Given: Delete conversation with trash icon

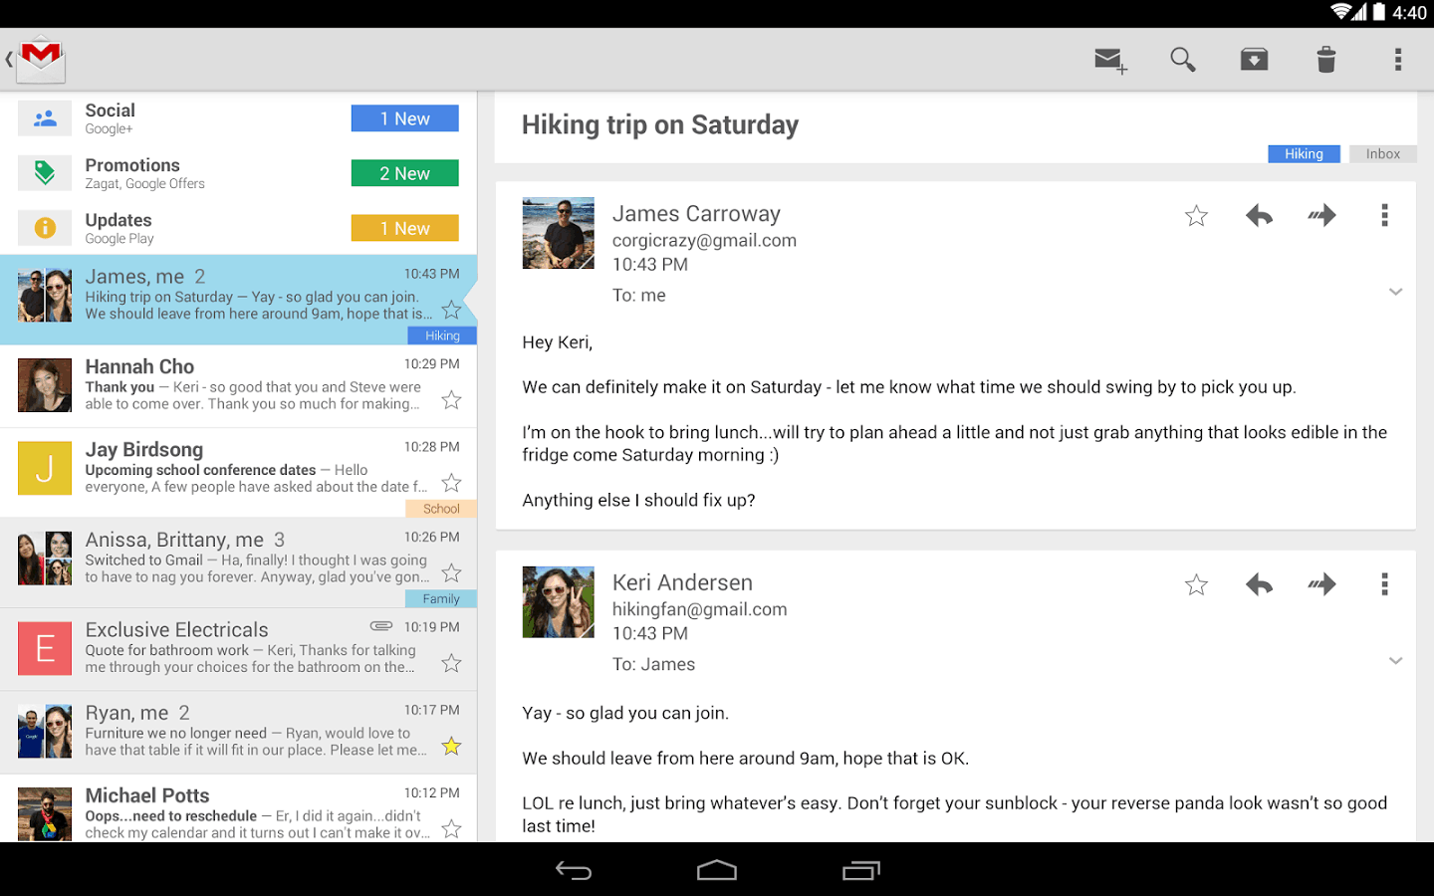Looking at the screenshot, I should (x=1325, y=60).
